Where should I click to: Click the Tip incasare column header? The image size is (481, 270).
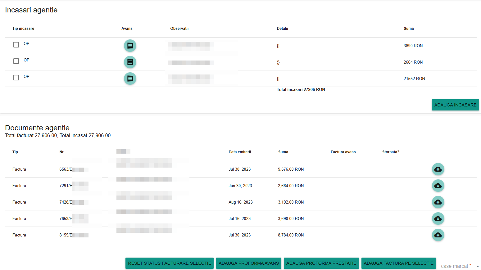click(x=23, y=29)
